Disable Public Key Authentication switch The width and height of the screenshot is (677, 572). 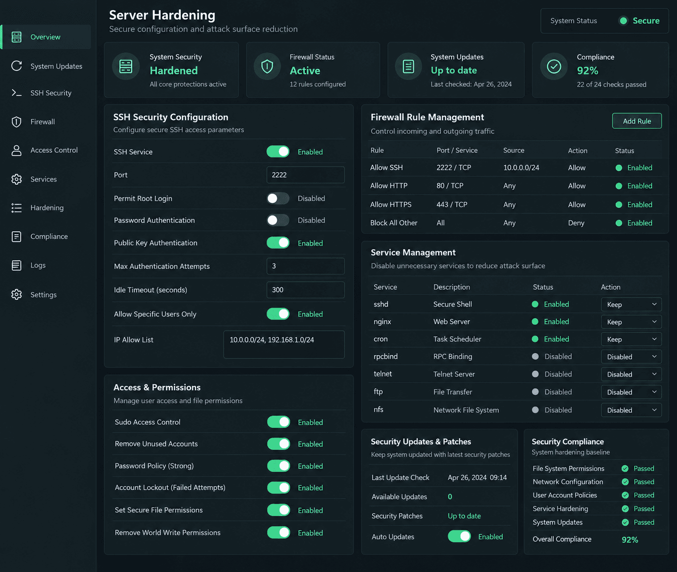(278, 243)
